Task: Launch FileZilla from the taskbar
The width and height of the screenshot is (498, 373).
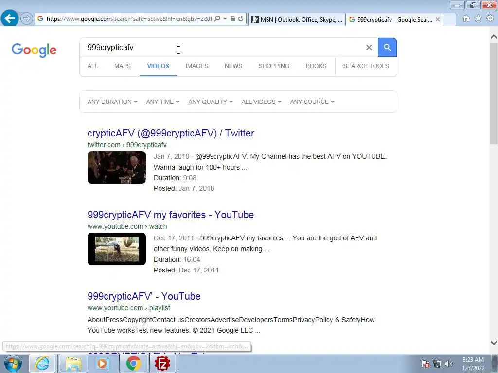Action: 162,363
